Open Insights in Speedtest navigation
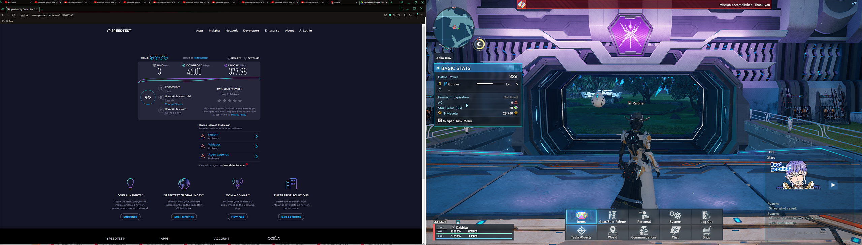The width and height of the screenshot is (862, 245). (x=214, y=31)
